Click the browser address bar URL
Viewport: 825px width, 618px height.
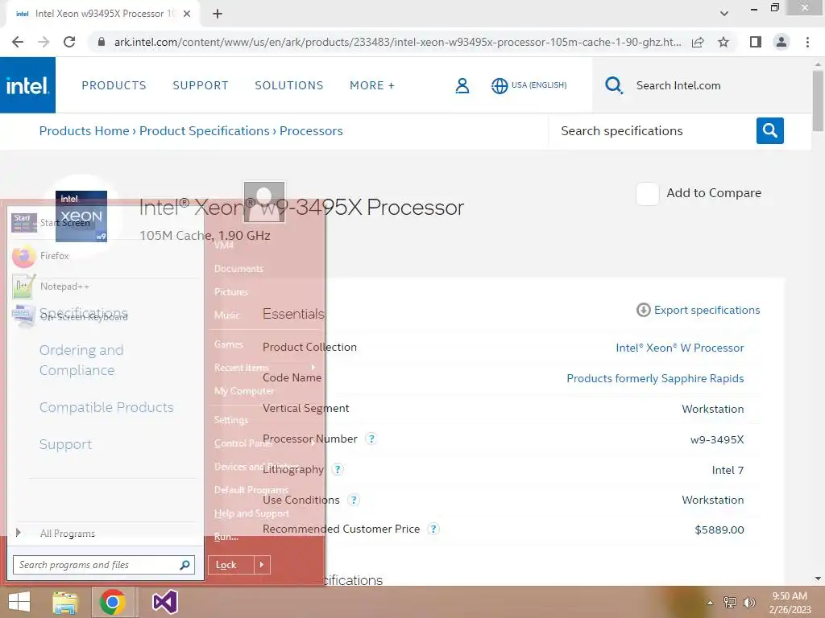pyautogui.click(x=397, y=42)
